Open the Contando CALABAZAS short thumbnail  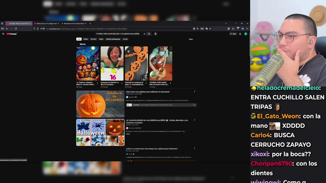click(x=112, y=64)
